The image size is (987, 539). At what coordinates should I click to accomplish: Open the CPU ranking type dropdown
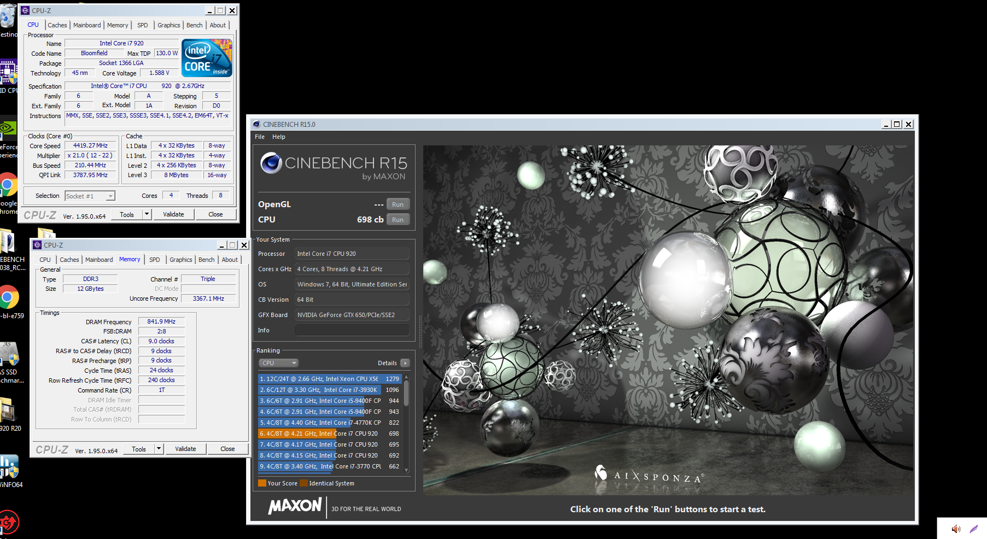(x=279, y=363)
